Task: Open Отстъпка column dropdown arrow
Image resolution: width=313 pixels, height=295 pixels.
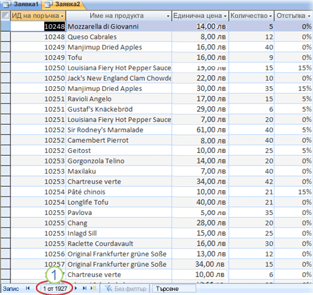Action: [309, 16]
